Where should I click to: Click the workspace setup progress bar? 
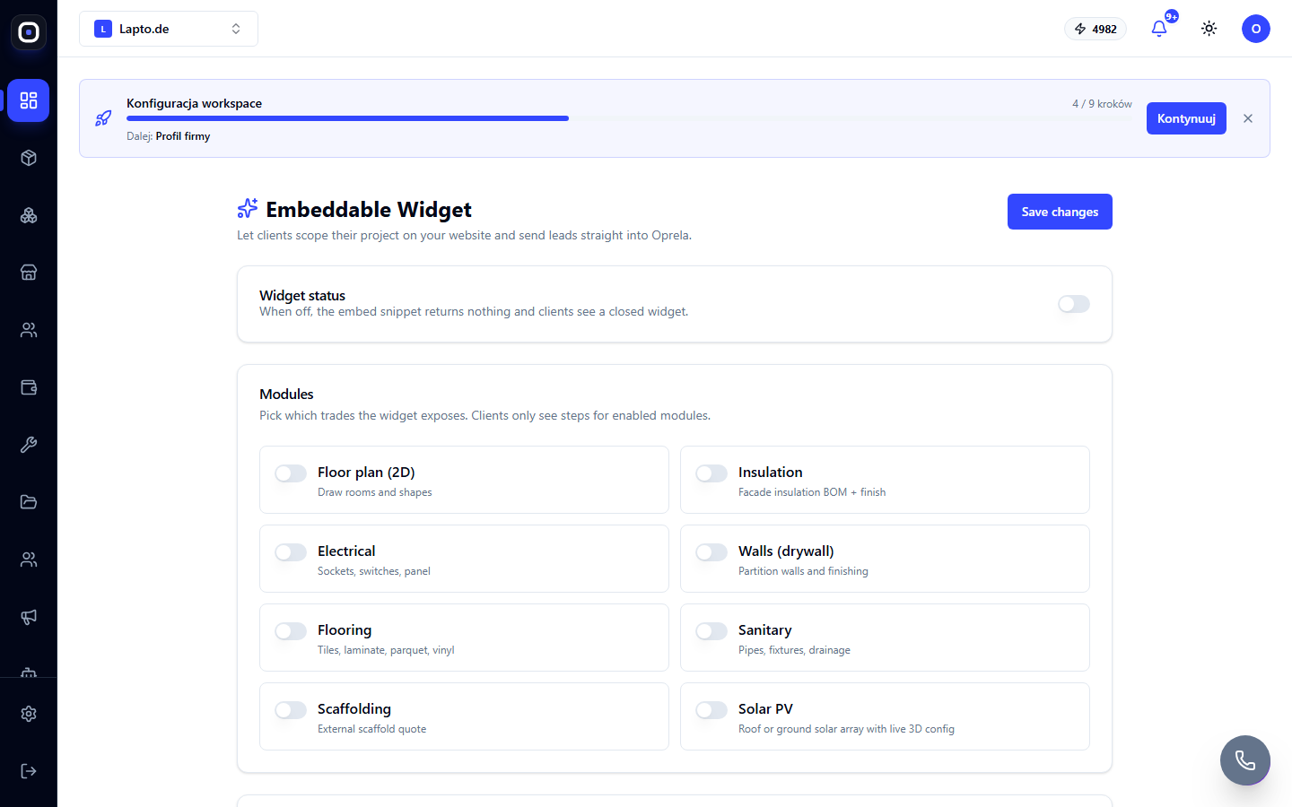click(x=629, y=118)
